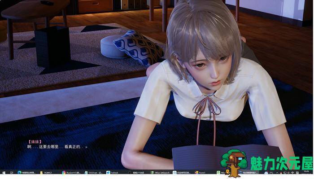
Task: Switch to the Chrome browser taskbar window
Action: [71, 173]
